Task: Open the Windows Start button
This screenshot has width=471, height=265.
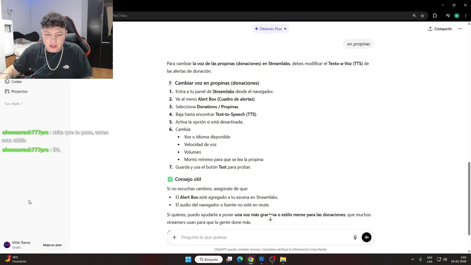Action: pos(188,259)
